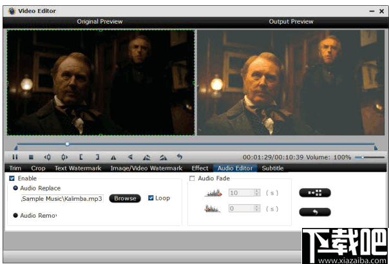This screenshot has height=264, width=389.
Task: Click the fade-in seconds field showing 10
Action: click(244, 193)
